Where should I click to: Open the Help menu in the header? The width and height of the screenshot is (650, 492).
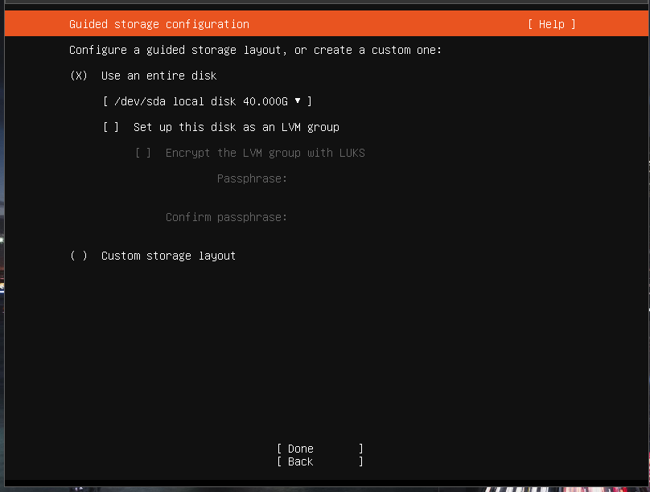coord(552,24)
